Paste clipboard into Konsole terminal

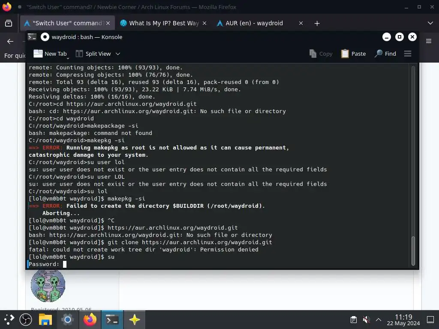click(x=353, y=54)
